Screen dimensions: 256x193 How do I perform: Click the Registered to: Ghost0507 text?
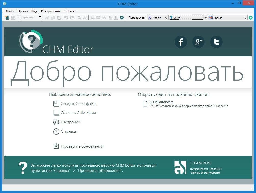pyautogui.click(x=206, y=169)
